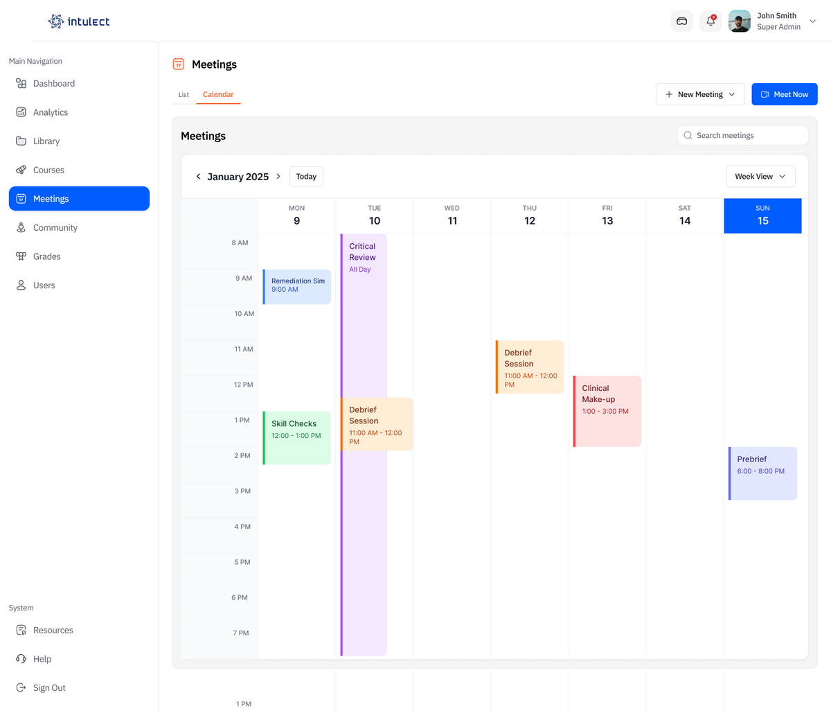Open the Skill Checks event on Monday
This screenshot has height=713, width=831.
pyautogui.click(x=297, y=438)
